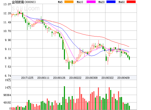Click the 7.53 price axis label

(8, 67)
